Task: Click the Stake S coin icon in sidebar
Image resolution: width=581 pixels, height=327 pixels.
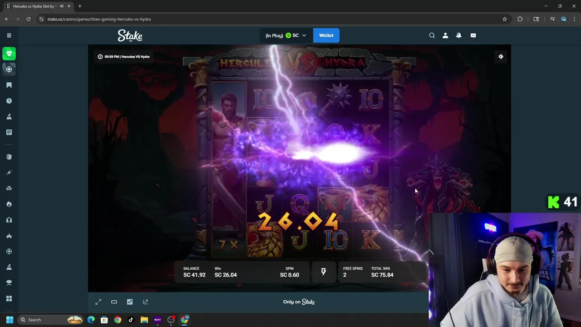Action: [9, 157]
